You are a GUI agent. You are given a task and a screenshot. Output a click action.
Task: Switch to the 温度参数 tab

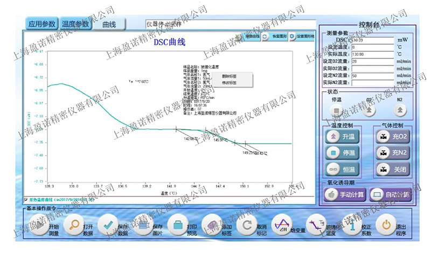coord(75,24)
